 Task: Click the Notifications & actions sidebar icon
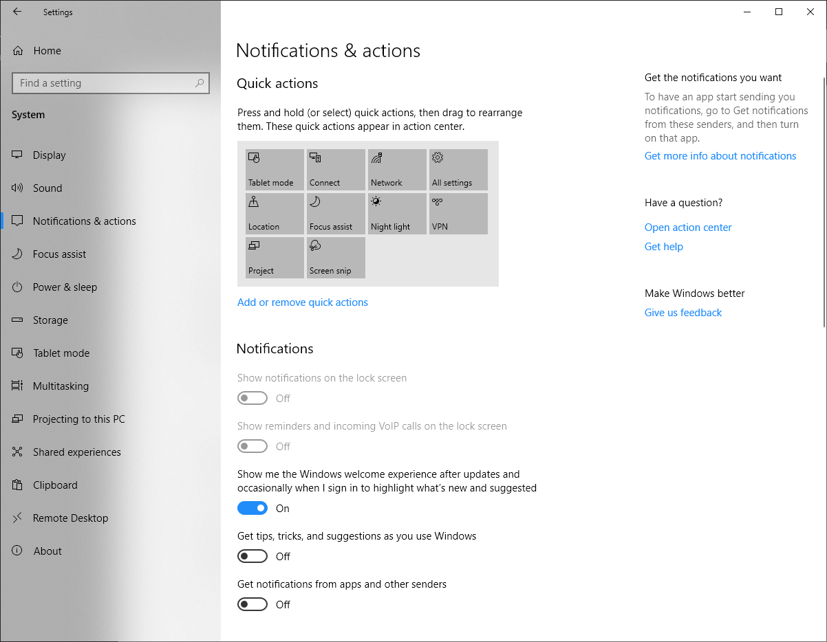pyautogui.click(x=18, y=221)
